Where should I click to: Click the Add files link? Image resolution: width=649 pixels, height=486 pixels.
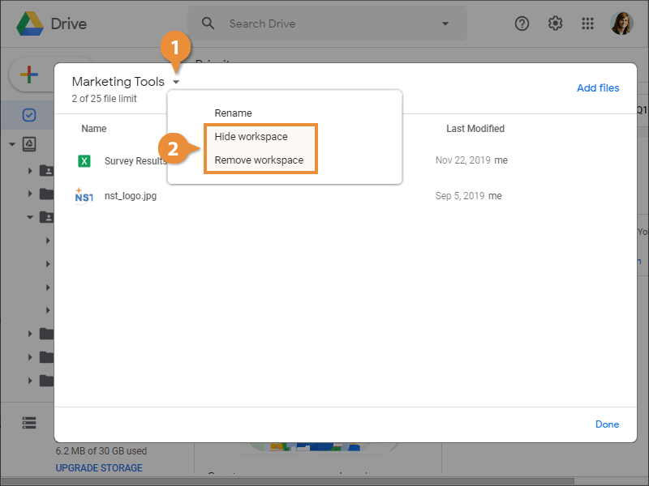598,87
